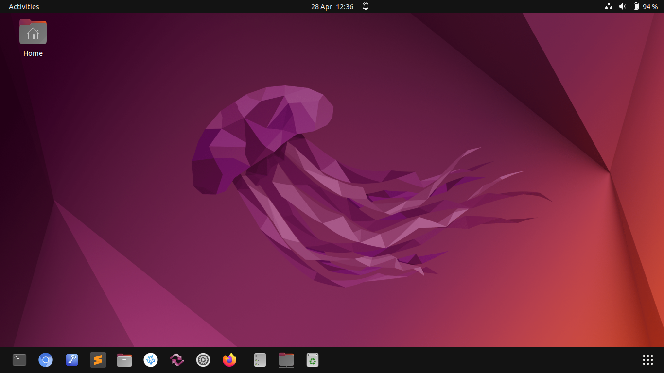Open the Trash from the dock
This screenshot has width=664, height=373.
tap(313, 360)
